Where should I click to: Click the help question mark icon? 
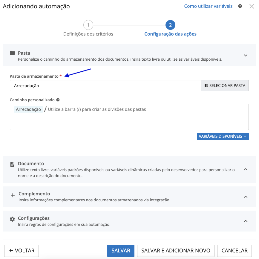pos(240,6)
